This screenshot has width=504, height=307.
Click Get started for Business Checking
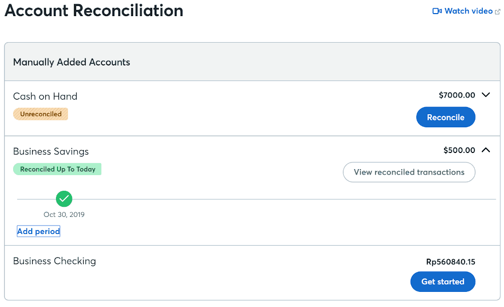tap(443, 282)
